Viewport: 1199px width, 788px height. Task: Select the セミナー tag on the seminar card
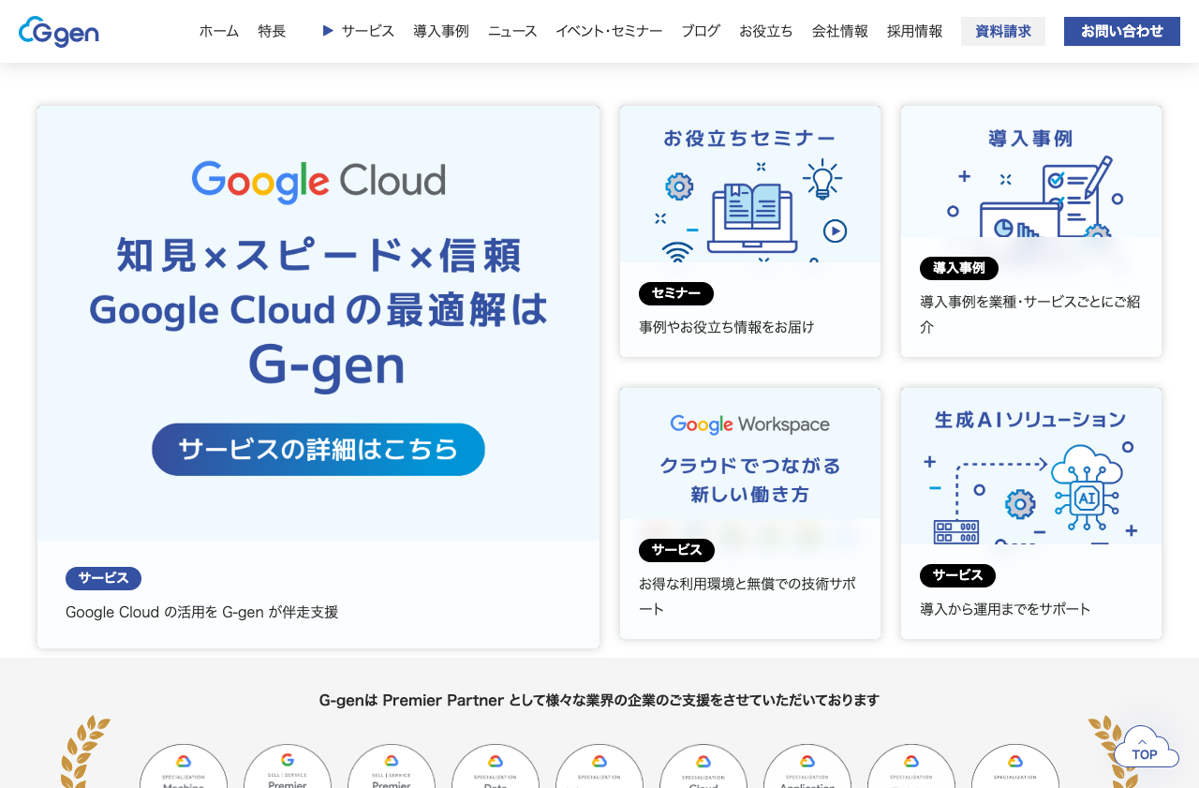675,293
